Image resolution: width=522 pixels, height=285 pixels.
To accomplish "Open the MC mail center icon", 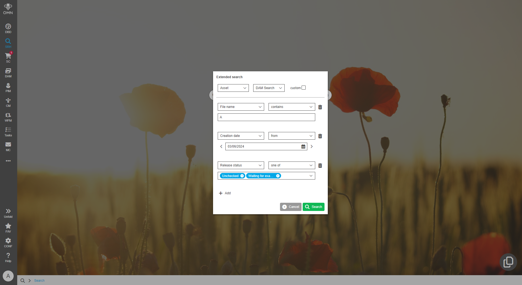I will pyautogui.click(x=8, y=145).
